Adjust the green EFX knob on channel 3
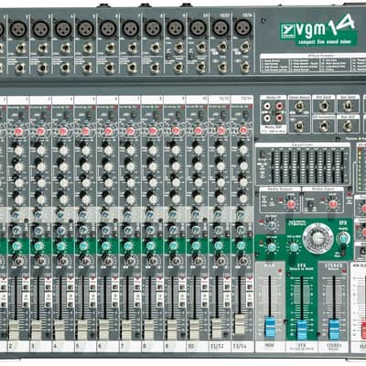Image resolution: width=366 pixels, height=366 pixels. [38, 246]
